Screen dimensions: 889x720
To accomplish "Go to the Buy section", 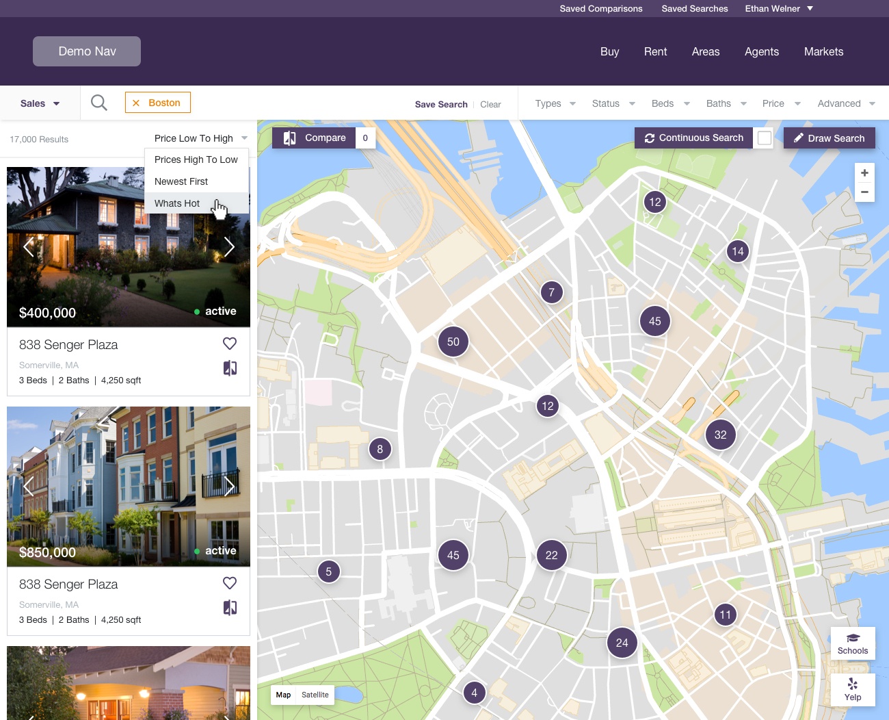I will (609, 51).
